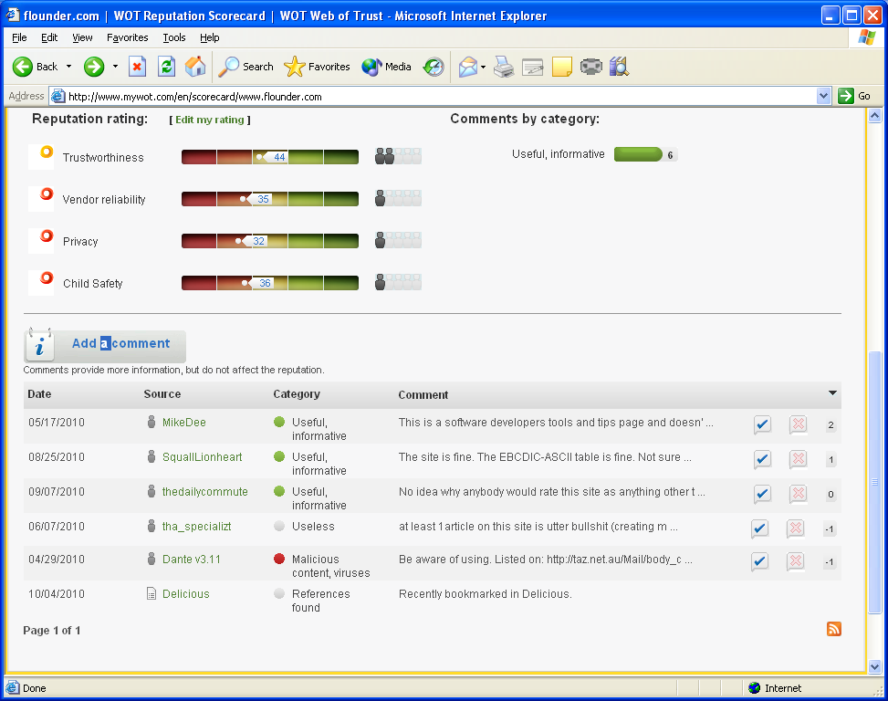Click the Go button next to the address bar

point(854,96)
